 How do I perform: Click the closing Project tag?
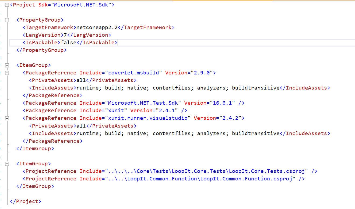pyautogui.click(x=25, y=201)
